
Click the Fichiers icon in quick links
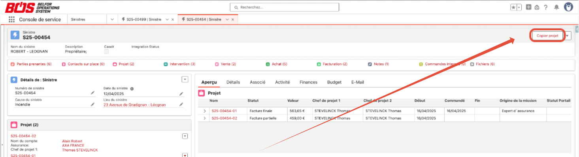pyautogui.click(x=472, y=64)
